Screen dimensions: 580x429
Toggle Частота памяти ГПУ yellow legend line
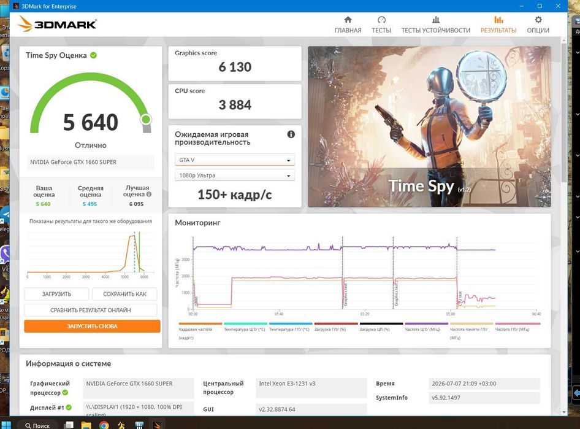pyautogui.click(x=471, y=323)
